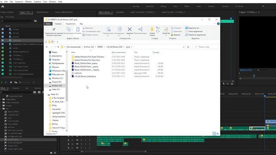
Task: Click the Properties (Свойства) checkmark icon
Action: (166, 29)
